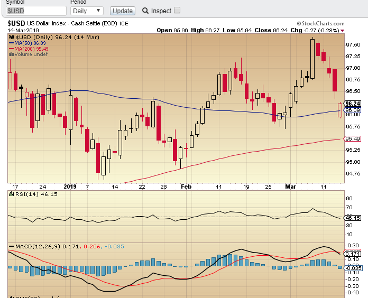Click the 96.09 MA(50) axis tag
The image size is (368, 298).
pos(353,110)
